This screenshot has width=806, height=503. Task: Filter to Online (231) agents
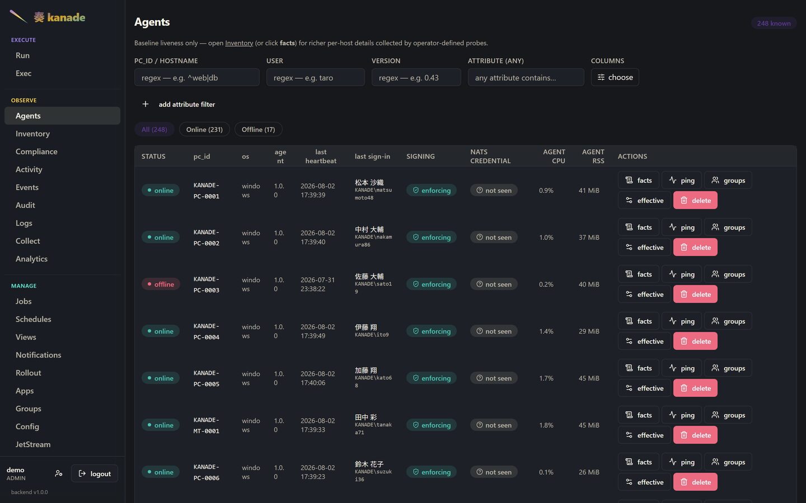(204, 129)
